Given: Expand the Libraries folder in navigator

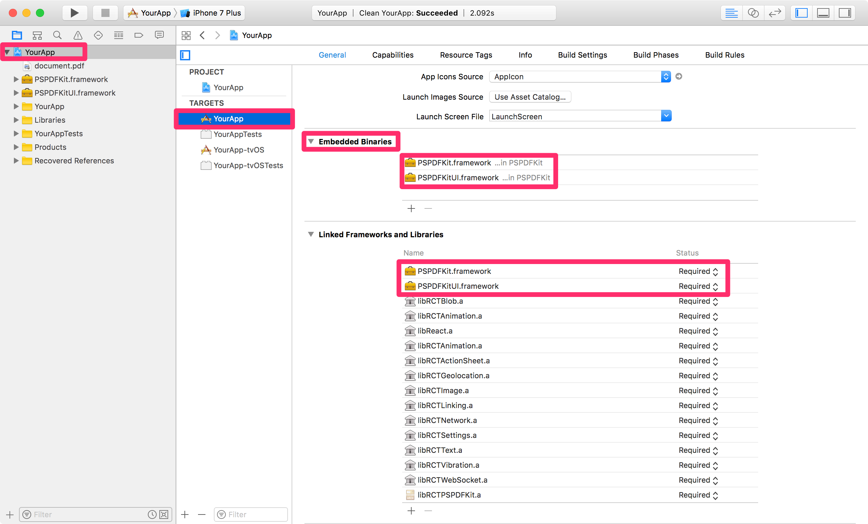Looking at the screenshot, I should point(16,120).
